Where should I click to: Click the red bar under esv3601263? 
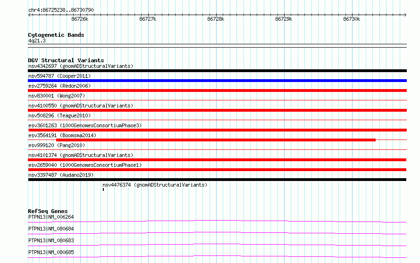217,130
